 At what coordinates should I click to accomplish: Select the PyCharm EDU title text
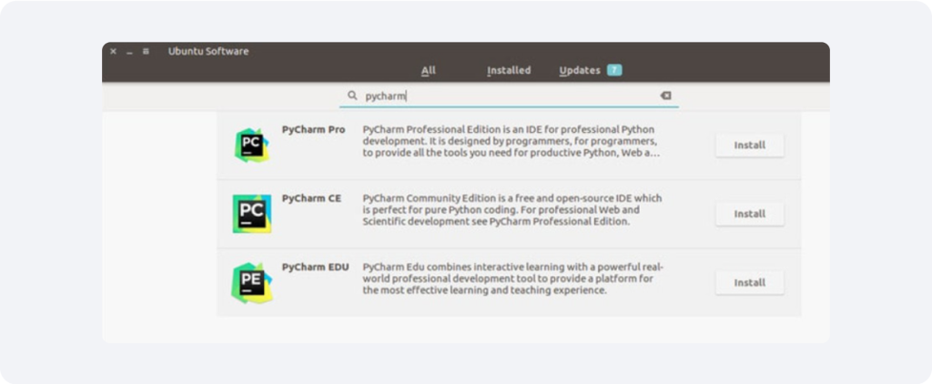click(316, 268)
